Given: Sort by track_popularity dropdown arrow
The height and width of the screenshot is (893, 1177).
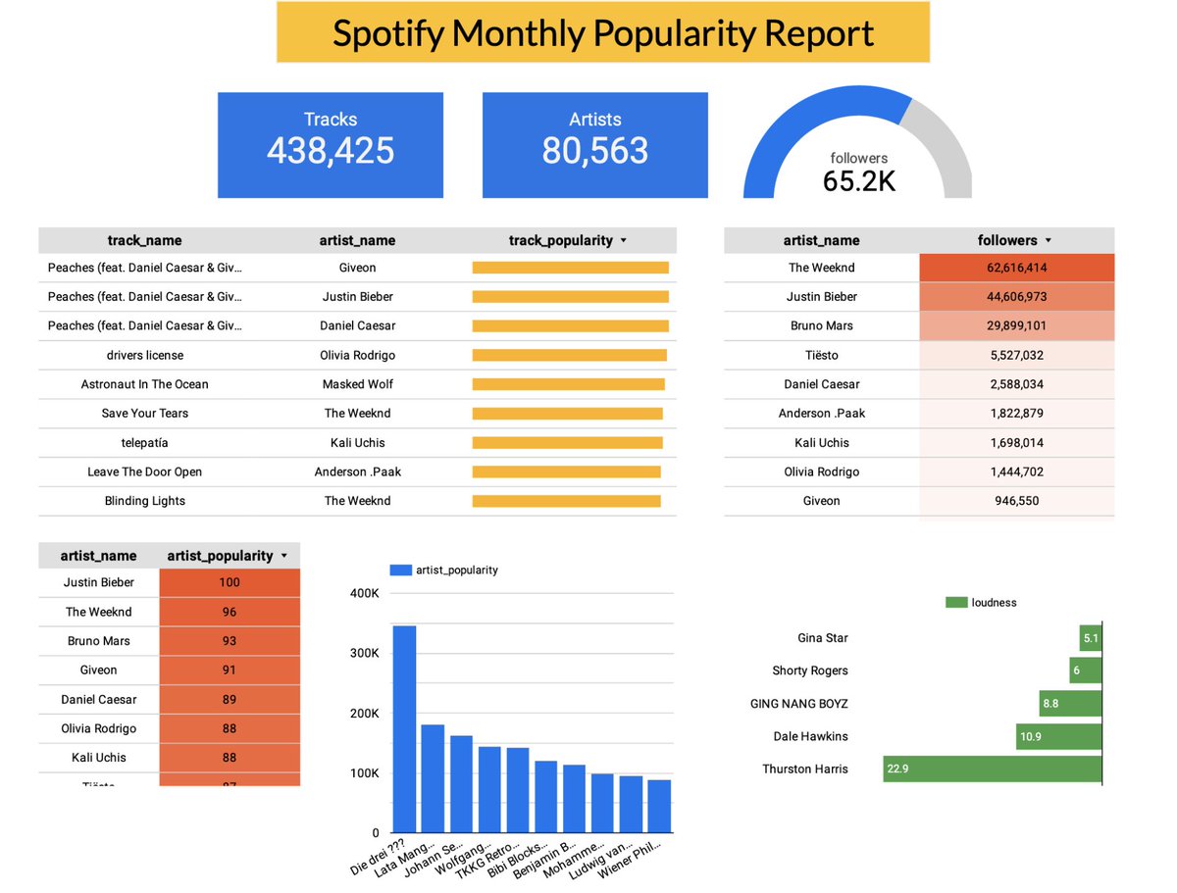Looking at the screenshot, I should pyautogui.click(x=626, y=241).
